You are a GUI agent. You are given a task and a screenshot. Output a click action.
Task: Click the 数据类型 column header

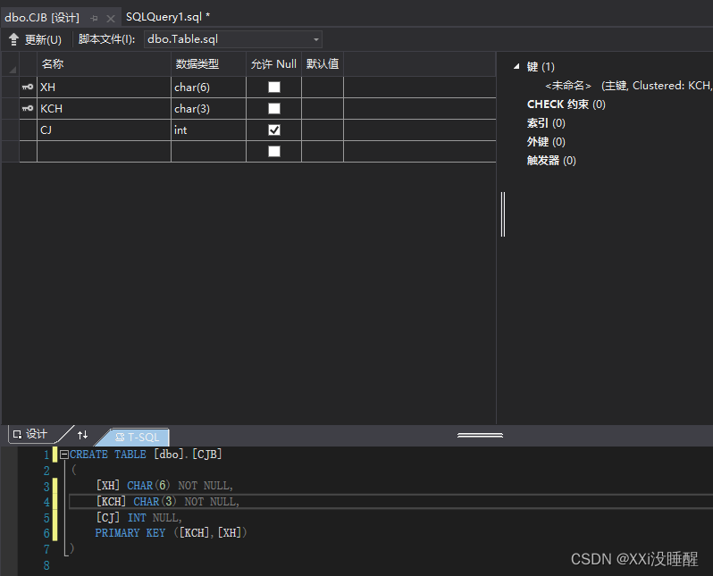(x=208, y=64)
